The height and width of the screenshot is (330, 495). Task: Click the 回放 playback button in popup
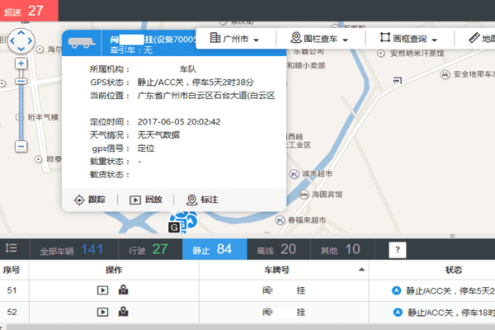click(146, 200)
